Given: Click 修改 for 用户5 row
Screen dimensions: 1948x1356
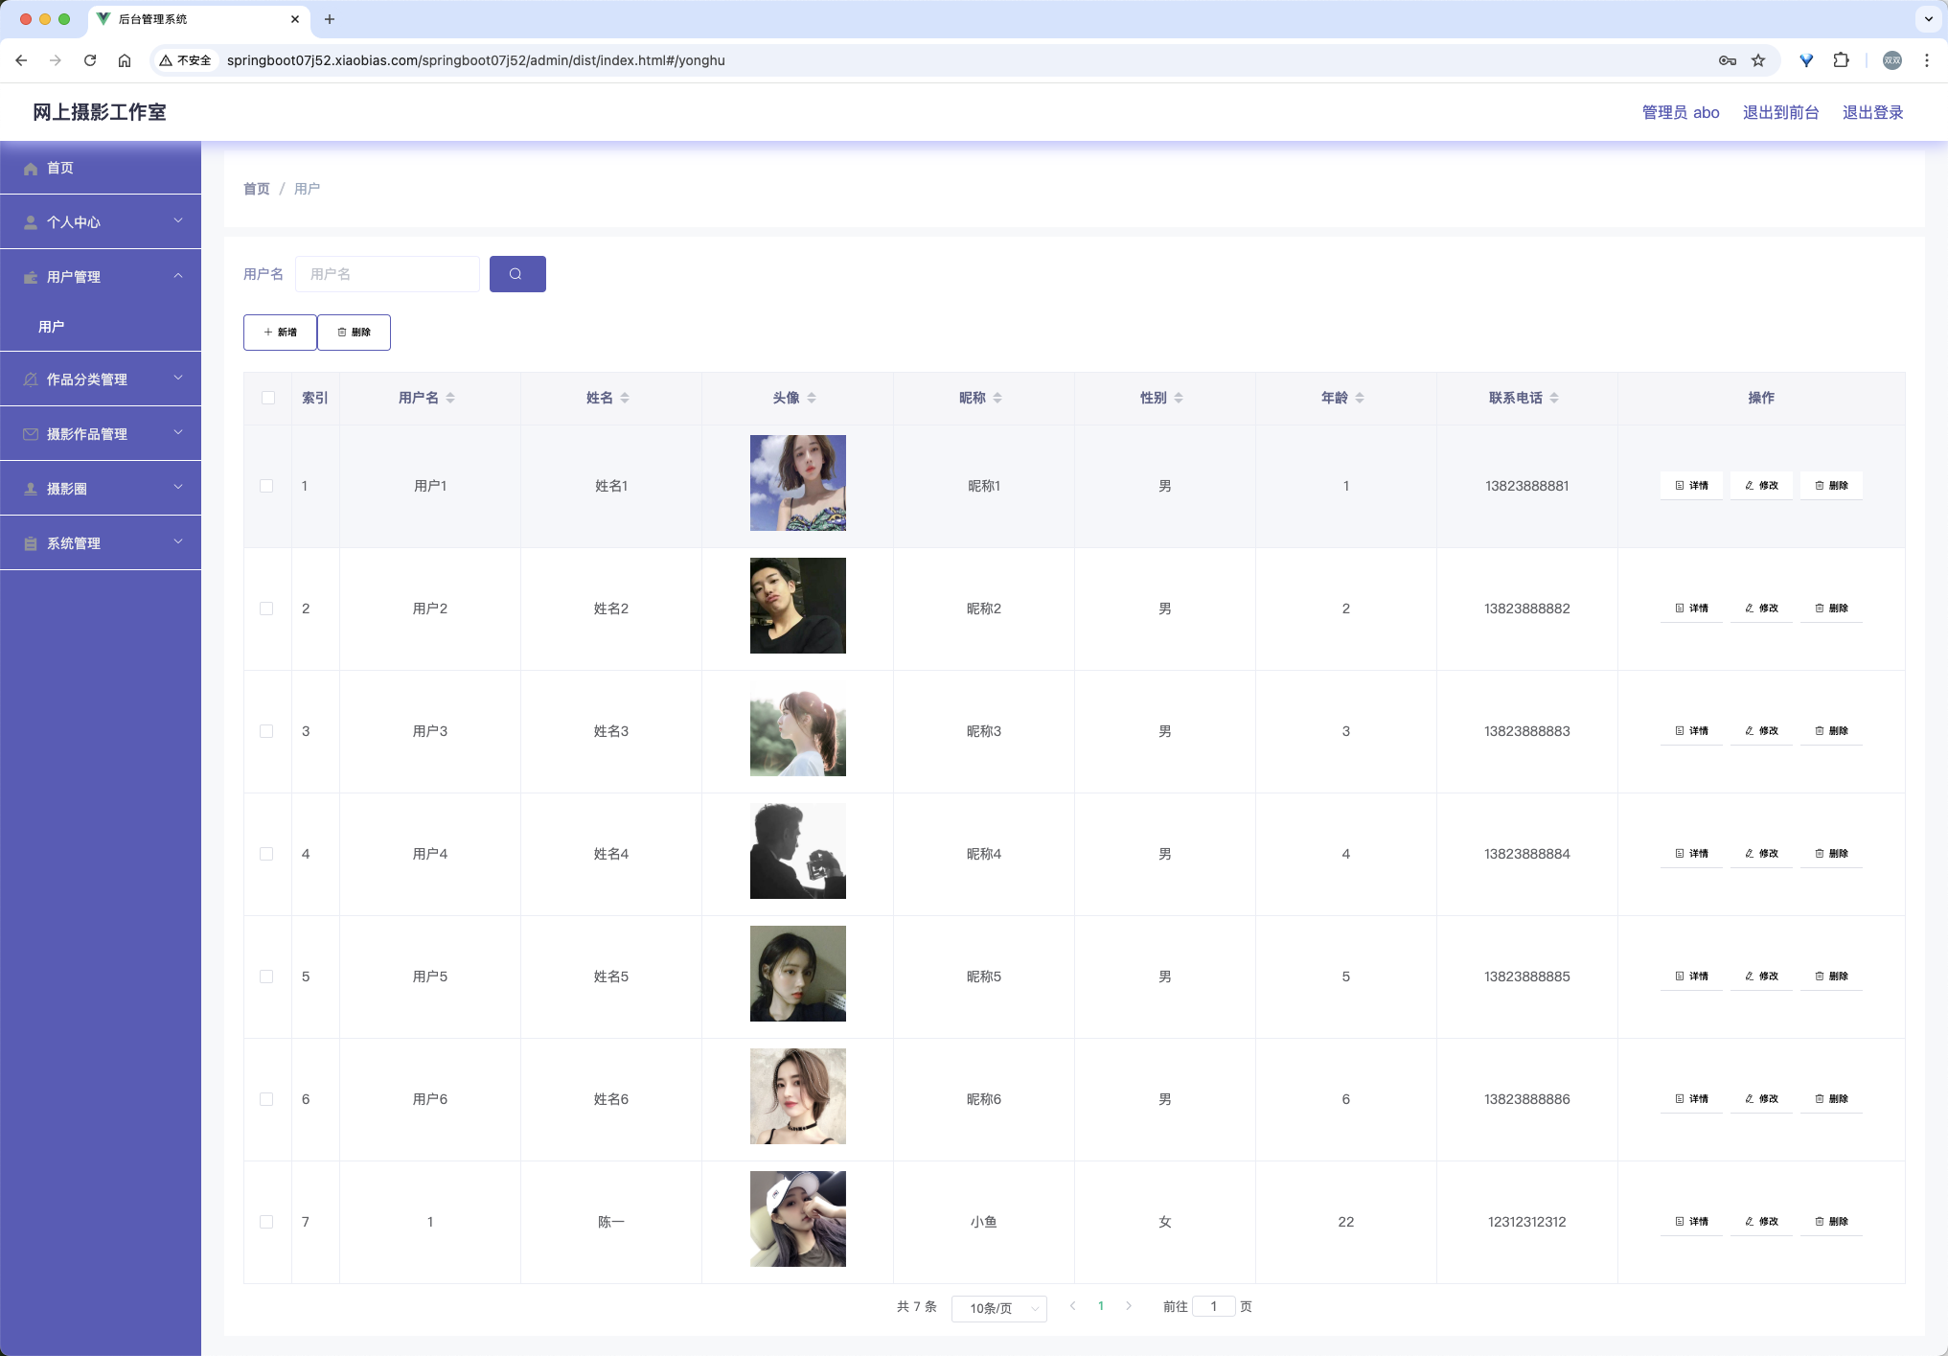Looking at the screenshot, I should 1761,977.
